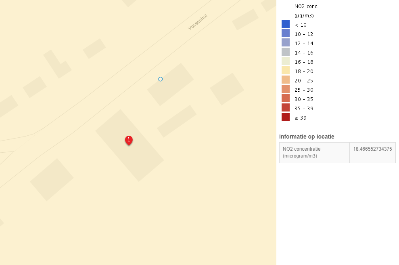Select the '12 - 14' legend swatch
Viewport: 399px width, 265px height.
coord(286,42)
